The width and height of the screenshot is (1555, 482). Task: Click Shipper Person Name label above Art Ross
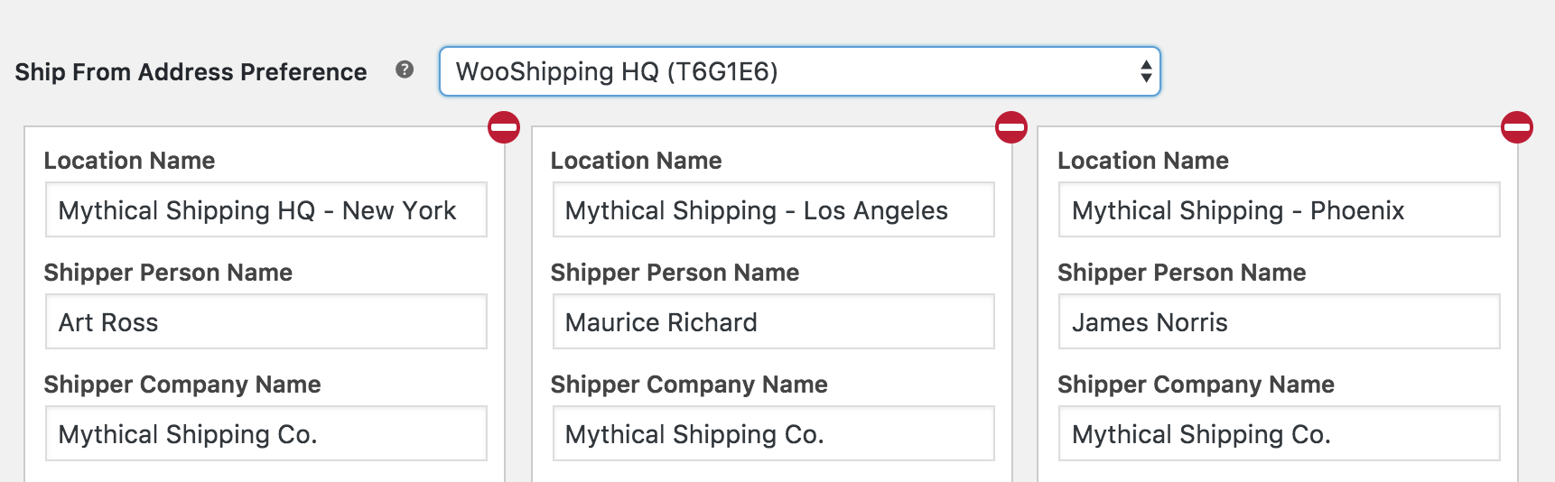click(168, 273)
